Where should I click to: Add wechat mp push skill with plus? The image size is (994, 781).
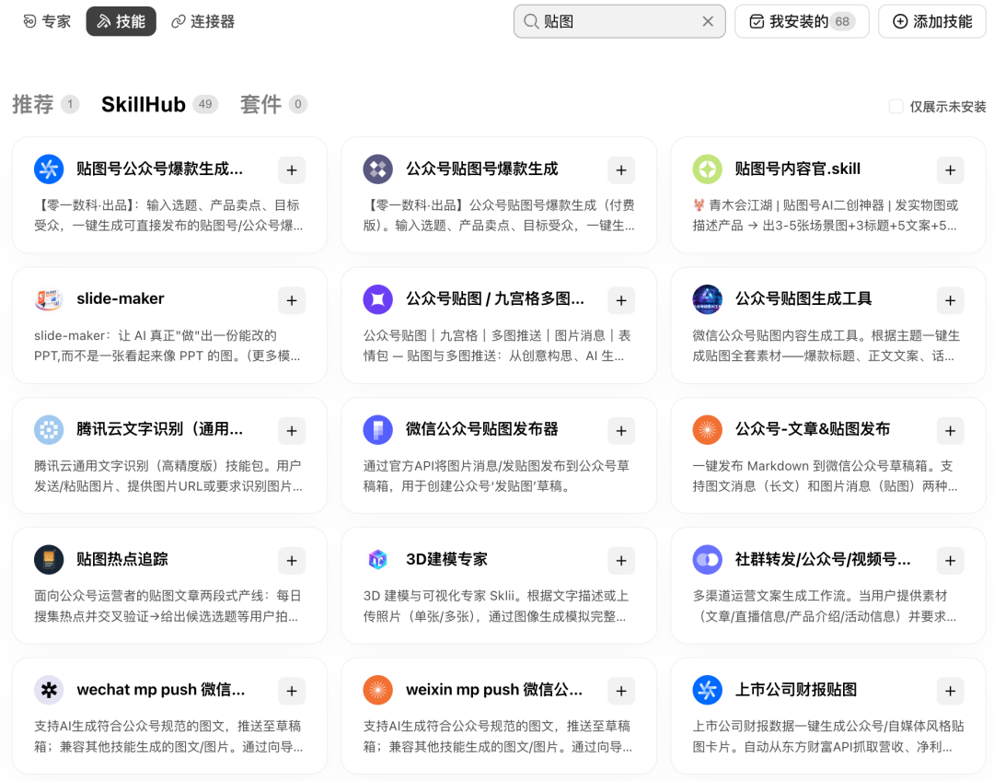(292, 691)
